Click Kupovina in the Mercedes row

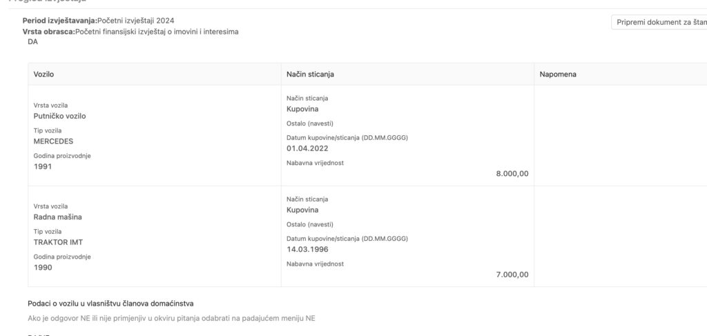[302, 109]
